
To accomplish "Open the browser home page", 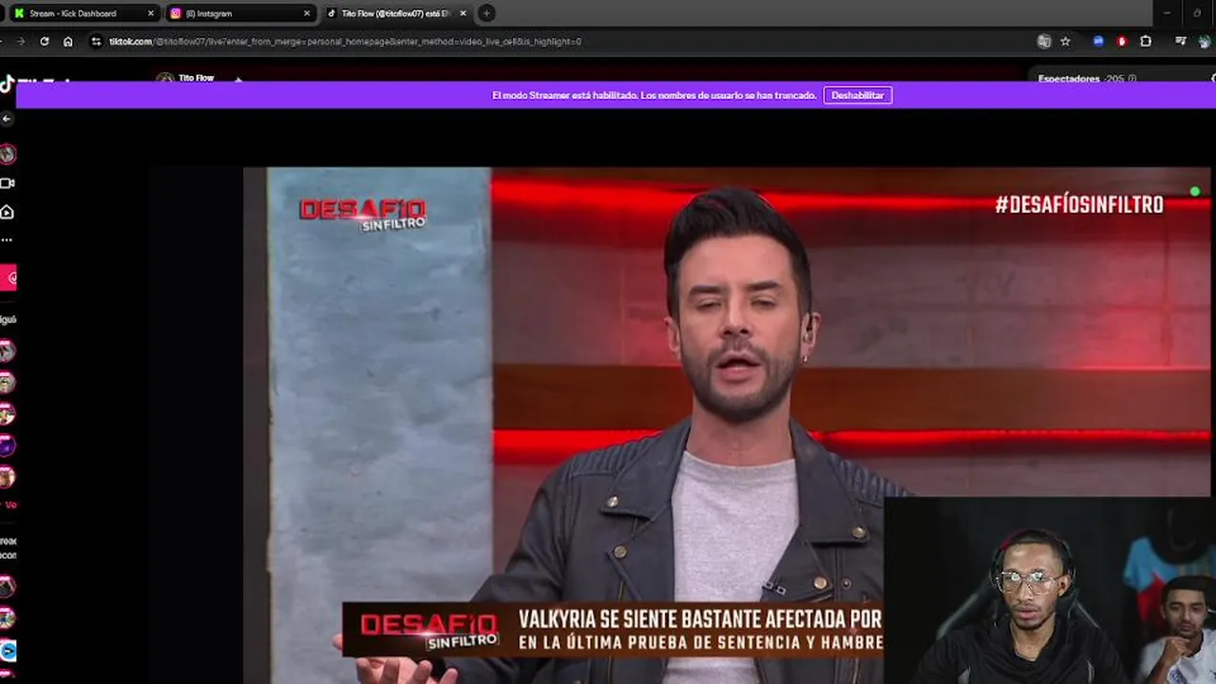I will [x=67, y=41].
